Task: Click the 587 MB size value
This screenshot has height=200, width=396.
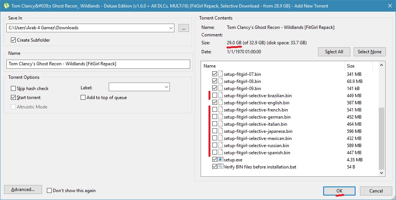Action: click(354, 103)
